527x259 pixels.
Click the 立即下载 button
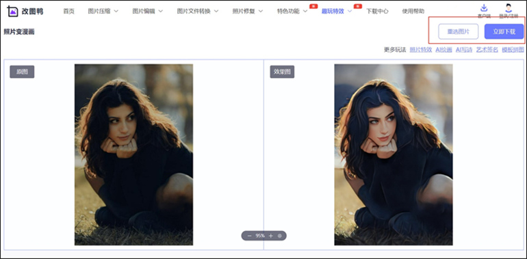click(504, 32)
